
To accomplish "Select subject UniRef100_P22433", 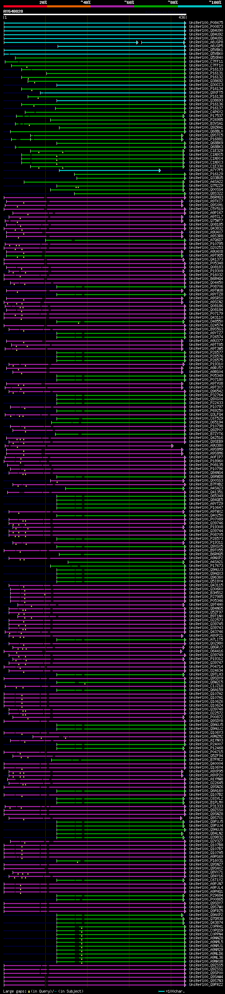I will pyautogui.click(x=206, y=403).
